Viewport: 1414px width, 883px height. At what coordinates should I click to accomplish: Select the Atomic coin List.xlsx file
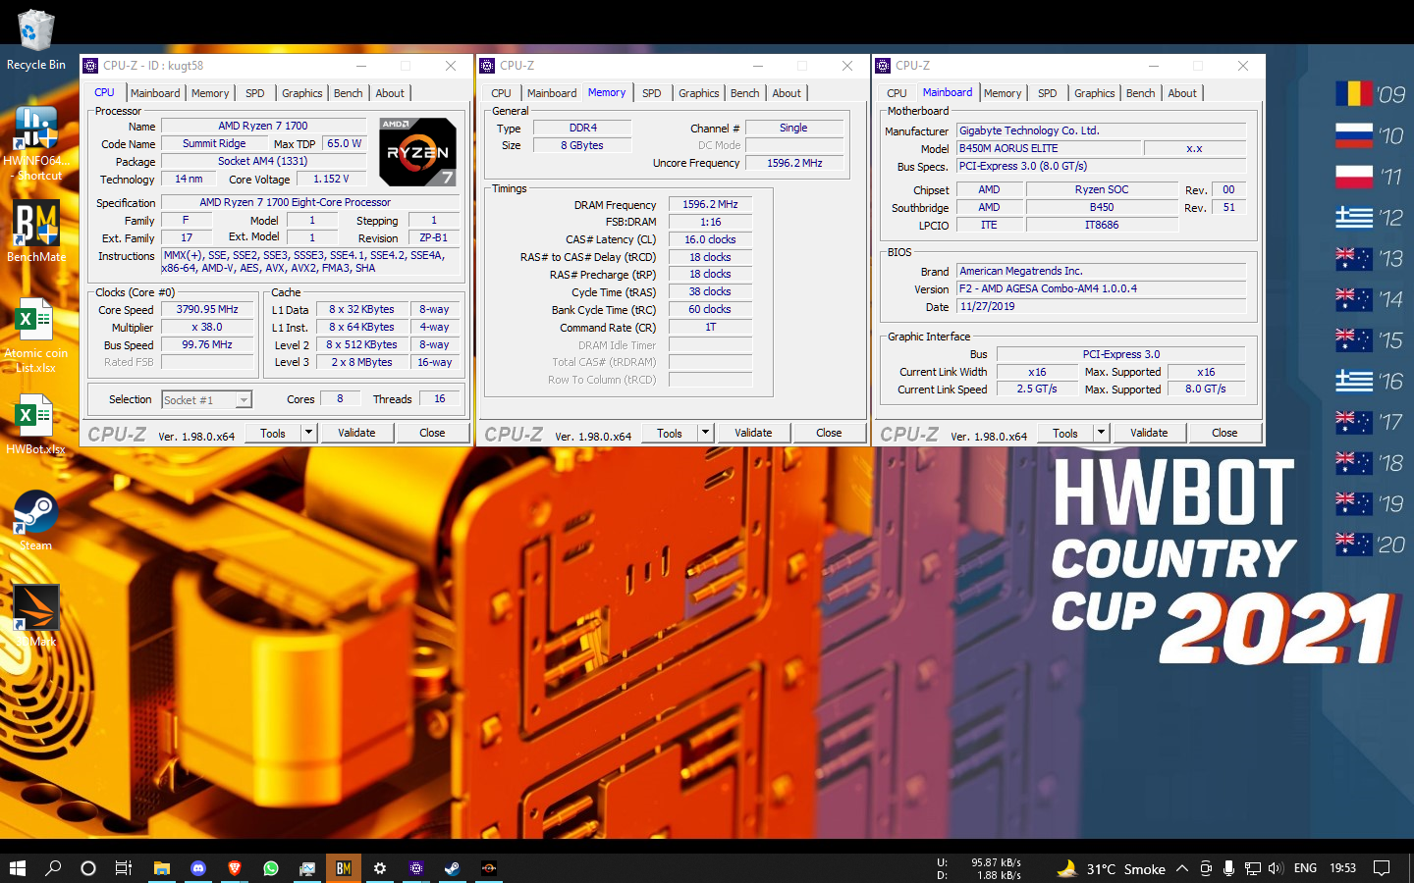tap(35, 335)
